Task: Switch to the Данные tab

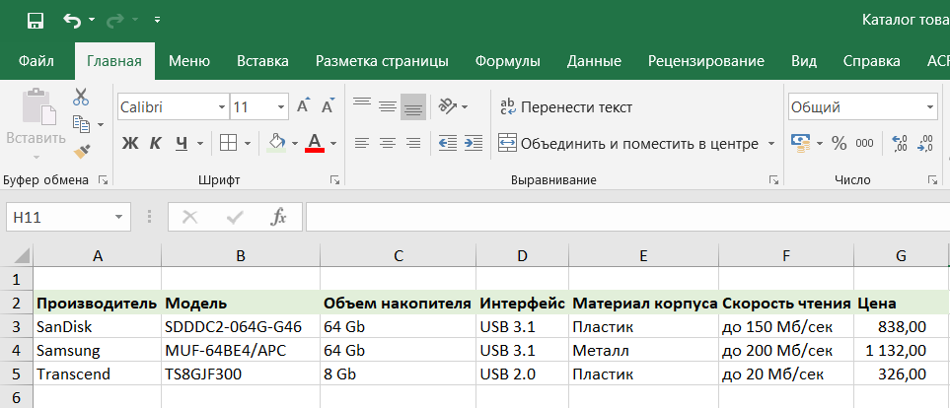Action: (x=594, y=61)
